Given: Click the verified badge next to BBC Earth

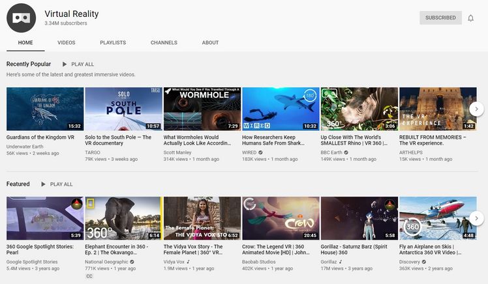Looking at the screenshot, I should 346,152.
